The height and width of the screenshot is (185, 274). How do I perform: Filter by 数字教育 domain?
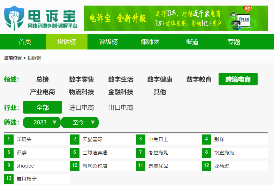(x=199, y=79)
